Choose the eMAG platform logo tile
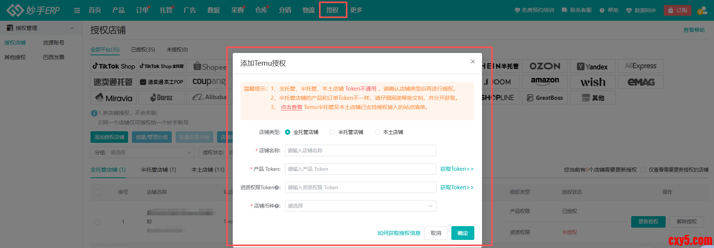Viewport: 714px width, 248px height. [641, 82]
